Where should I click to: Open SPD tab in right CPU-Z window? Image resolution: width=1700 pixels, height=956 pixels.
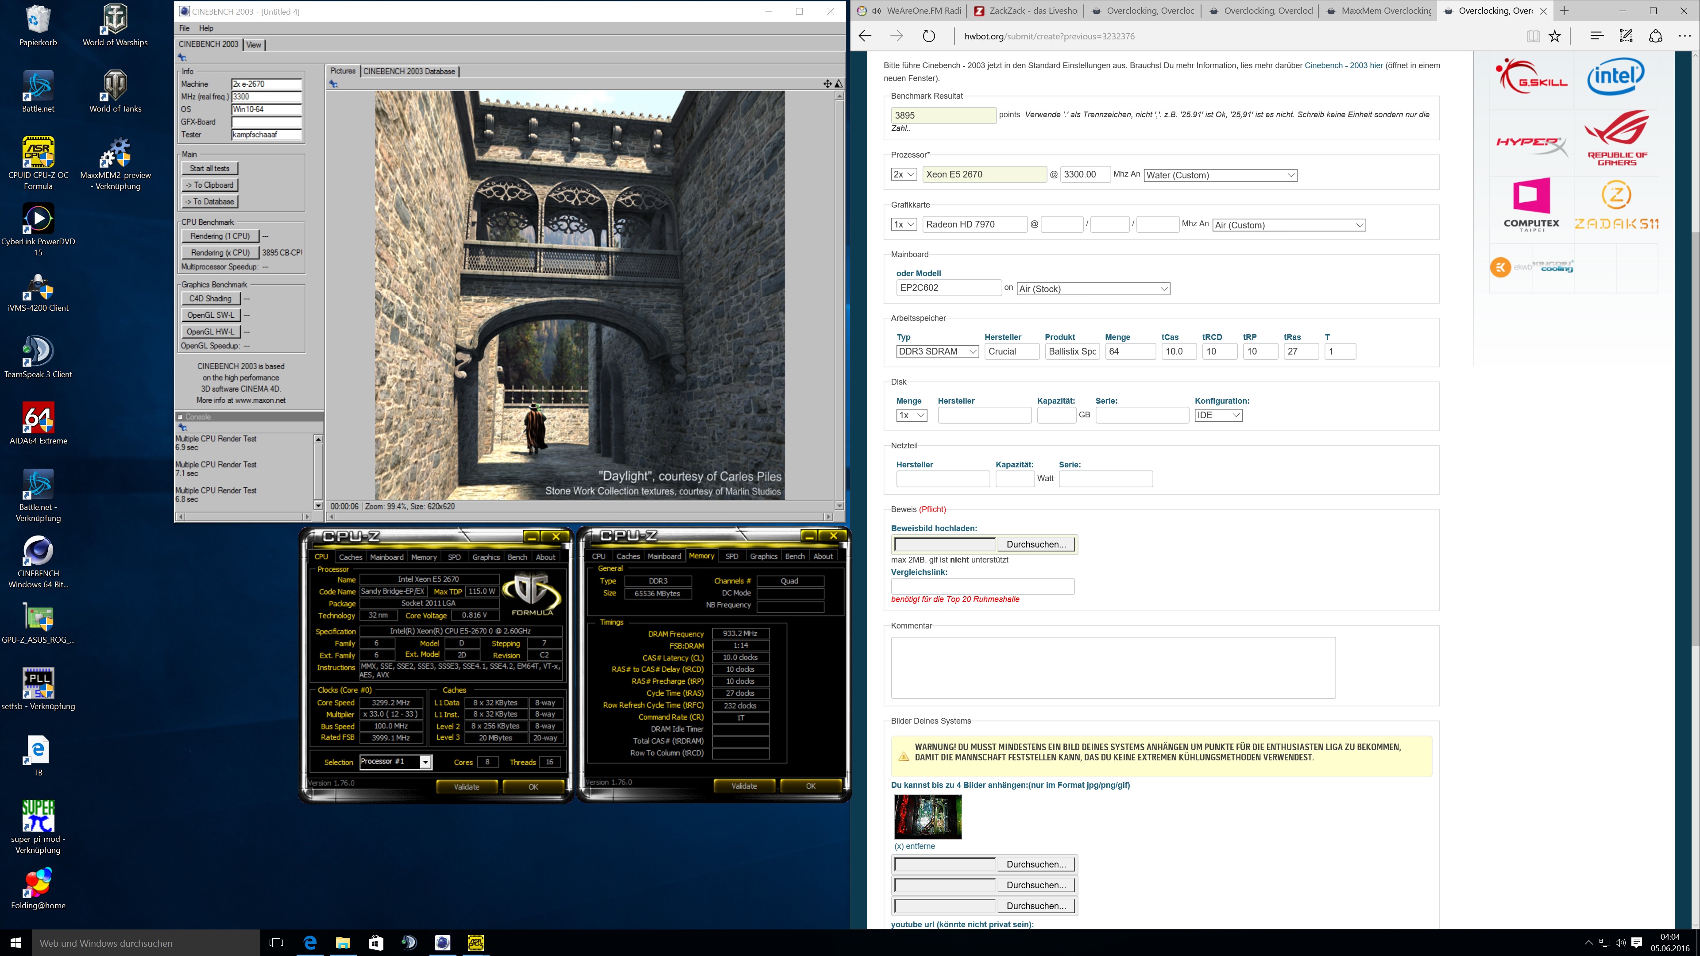tap(732, 556)
